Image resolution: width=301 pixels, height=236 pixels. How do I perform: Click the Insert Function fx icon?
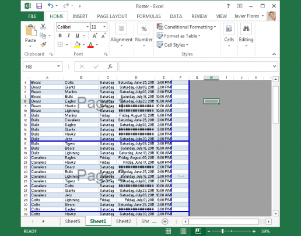click(110, 66)
